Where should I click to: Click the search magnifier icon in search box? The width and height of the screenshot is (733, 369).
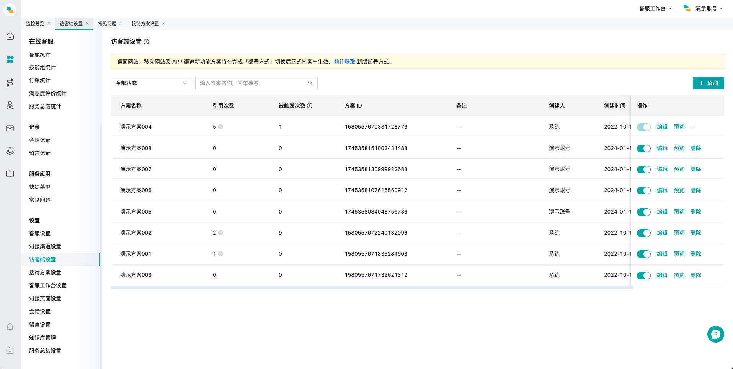click(x=310, y=83)
